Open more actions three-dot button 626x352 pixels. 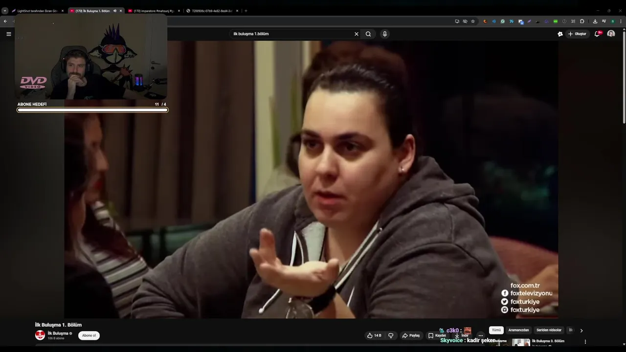[x=481, y=335]
